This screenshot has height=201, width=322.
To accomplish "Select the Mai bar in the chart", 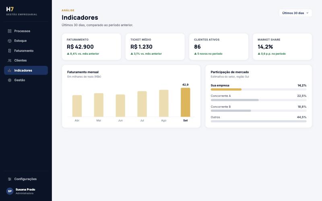I will pos(99,105).
